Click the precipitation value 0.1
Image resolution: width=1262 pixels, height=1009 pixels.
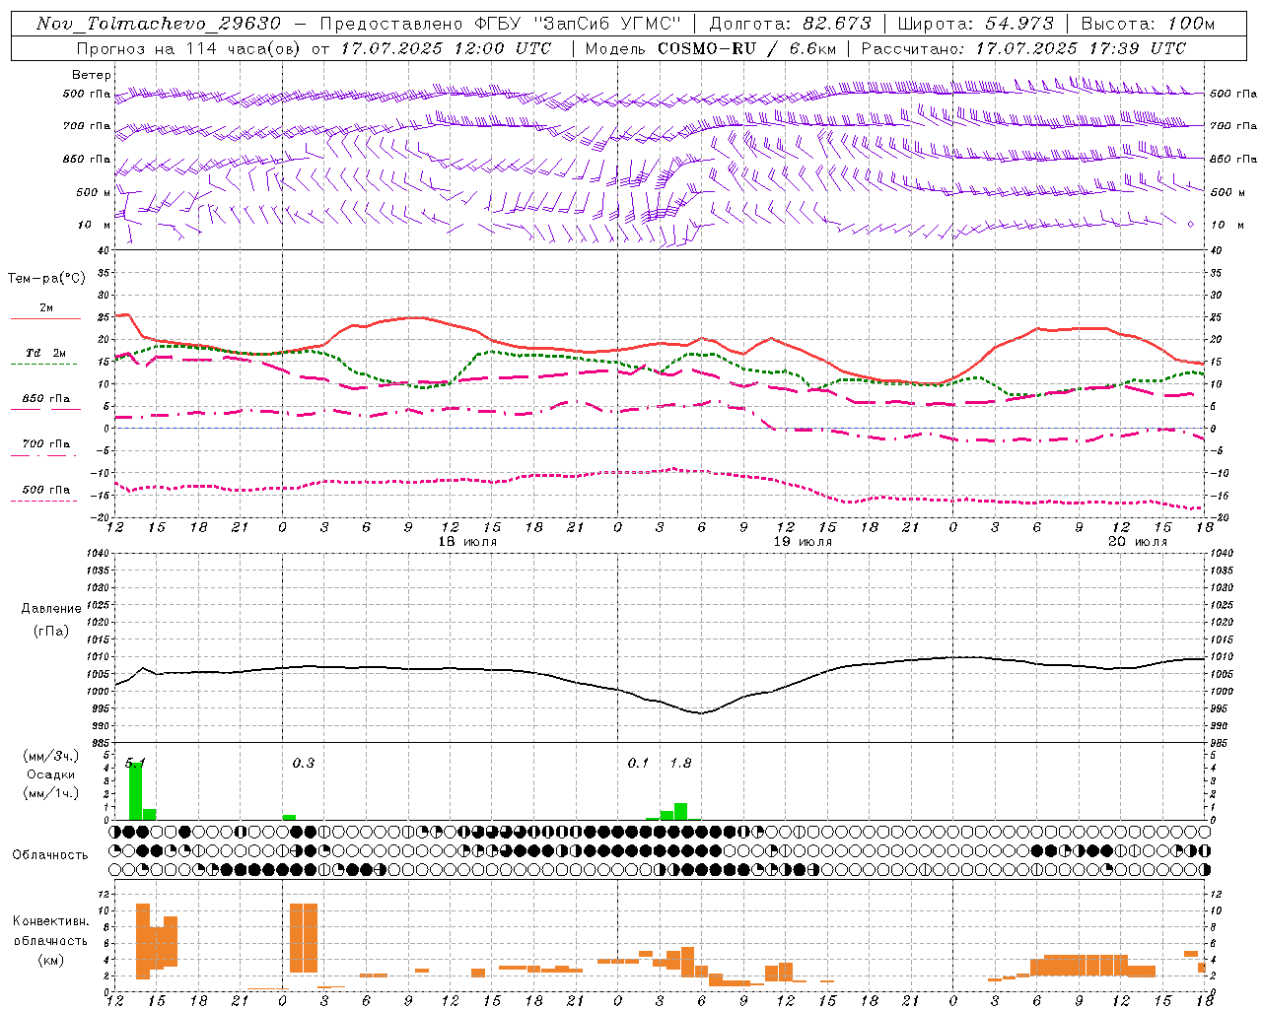639,764
